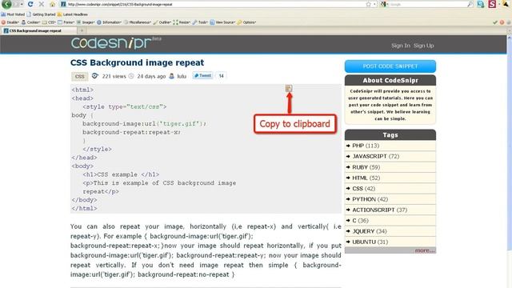Viewport: 512px width, 288px height.
Task: Open Web Developer Cookies menu
Action: pyautogui.click(x=30, y=22)
